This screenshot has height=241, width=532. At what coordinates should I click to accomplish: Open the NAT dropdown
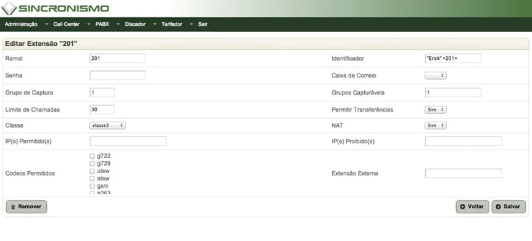[435, 125]
